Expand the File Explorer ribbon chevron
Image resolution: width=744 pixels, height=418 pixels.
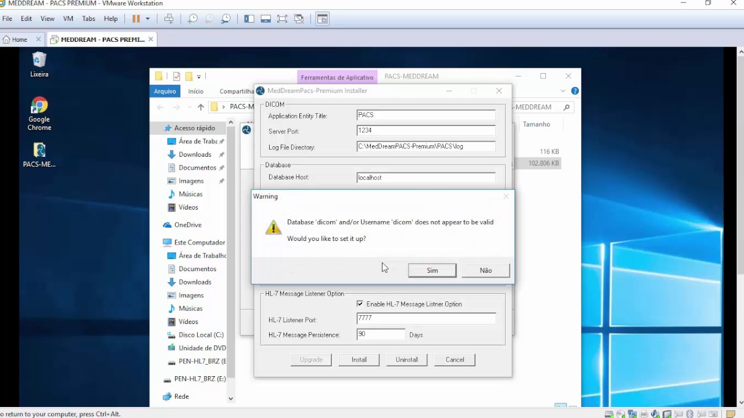(x=563, y=91)
